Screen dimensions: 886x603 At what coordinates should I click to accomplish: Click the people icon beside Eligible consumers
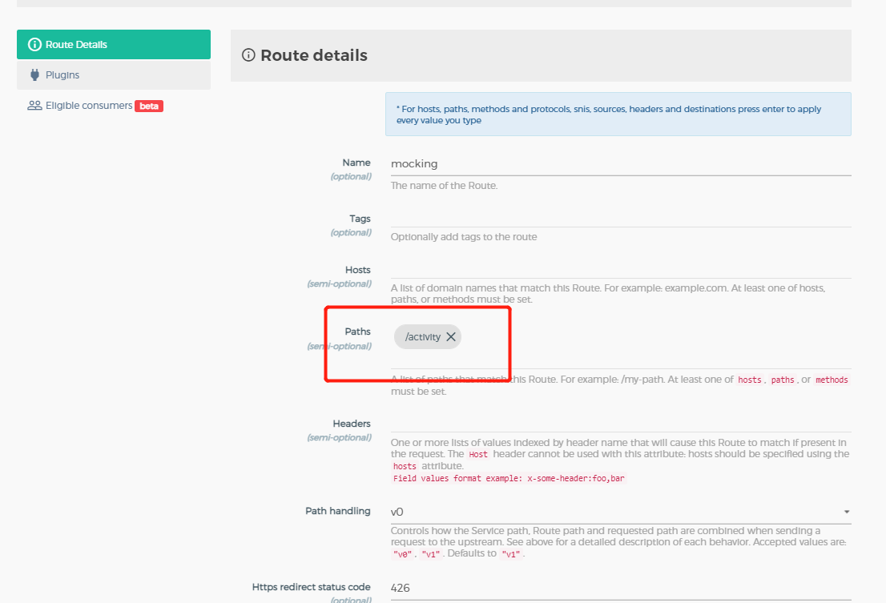click(34, 106)
